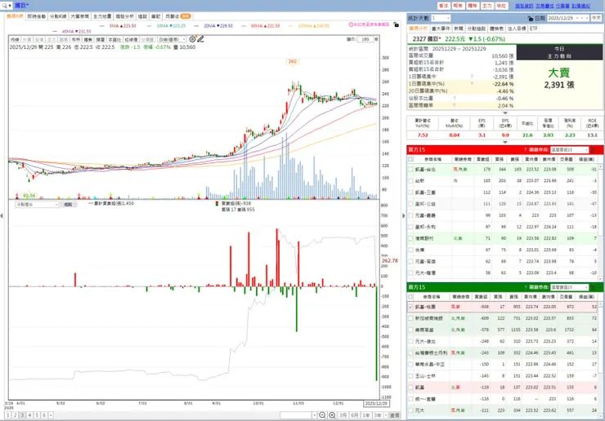Open help icon beside 1日籌碼集中
Screen dimensions: 605x421
tap(472, 77)
